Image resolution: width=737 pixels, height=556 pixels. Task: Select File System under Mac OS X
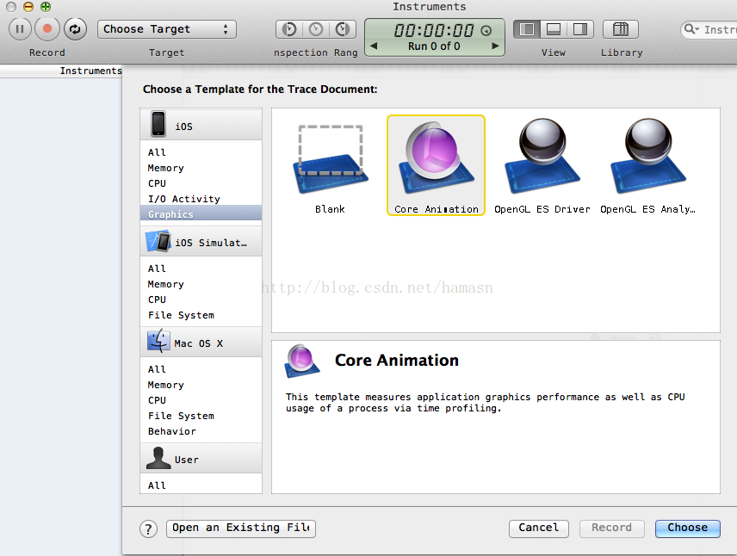click(201, 416)
